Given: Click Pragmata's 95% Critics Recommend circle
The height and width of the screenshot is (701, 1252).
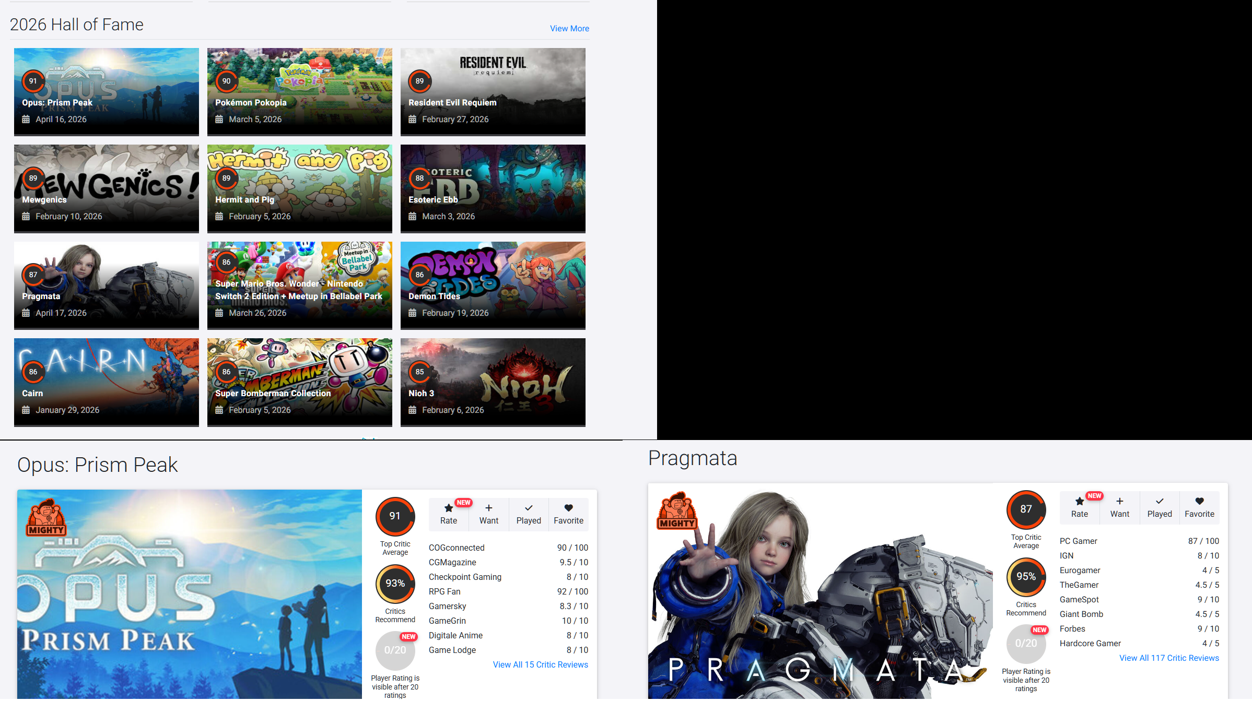Looking at the screenshot, I should point(1025,577).
